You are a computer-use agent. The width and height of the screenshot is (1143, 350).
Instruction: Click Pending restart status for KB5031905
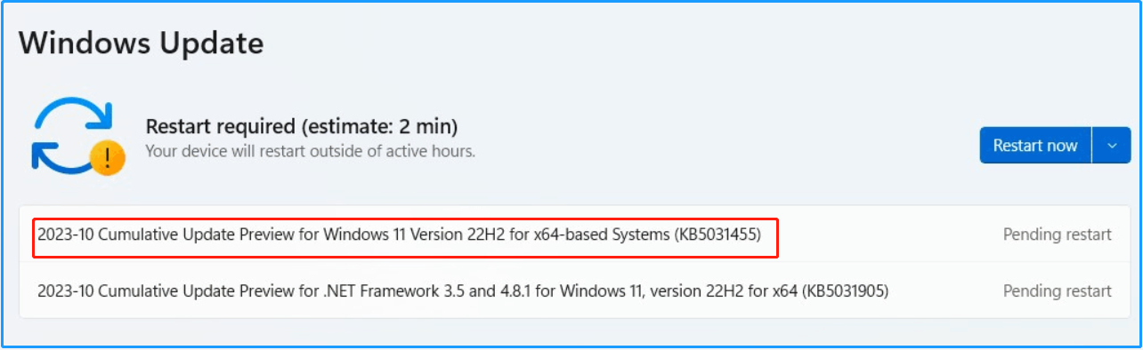(x=1058, y=290)
